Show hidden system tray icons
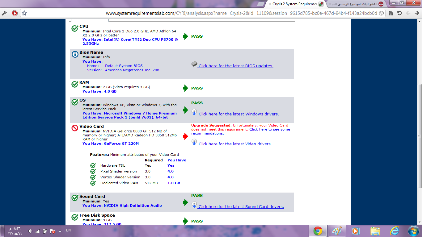Image resolution: width=422 pixels, height=237 pixels. [60, 231]
